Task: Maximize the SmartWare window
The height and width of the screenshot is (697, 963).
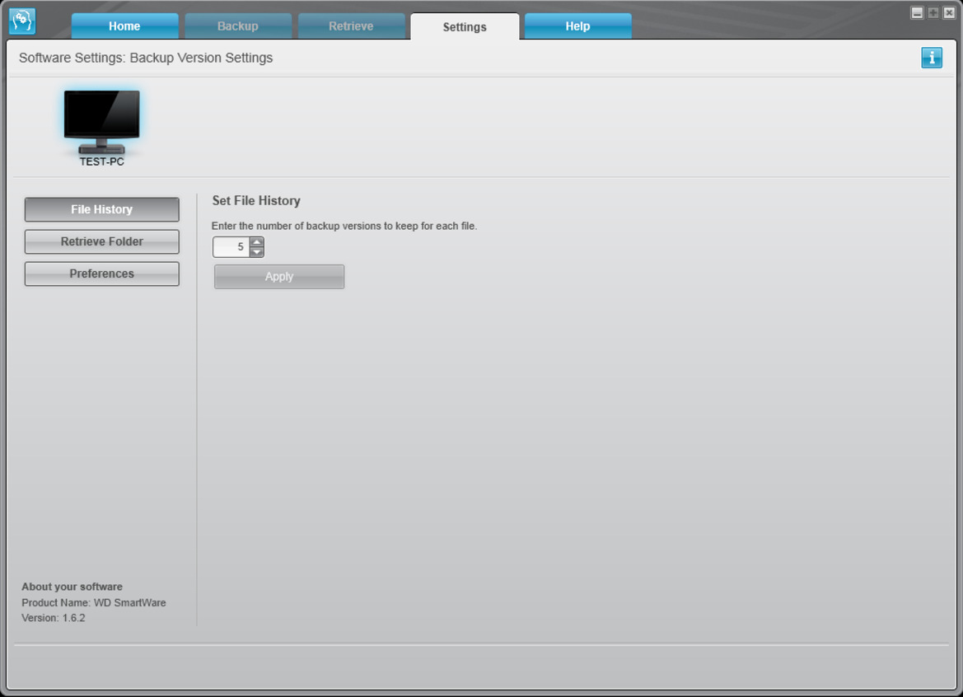Action: pos(933,13)
